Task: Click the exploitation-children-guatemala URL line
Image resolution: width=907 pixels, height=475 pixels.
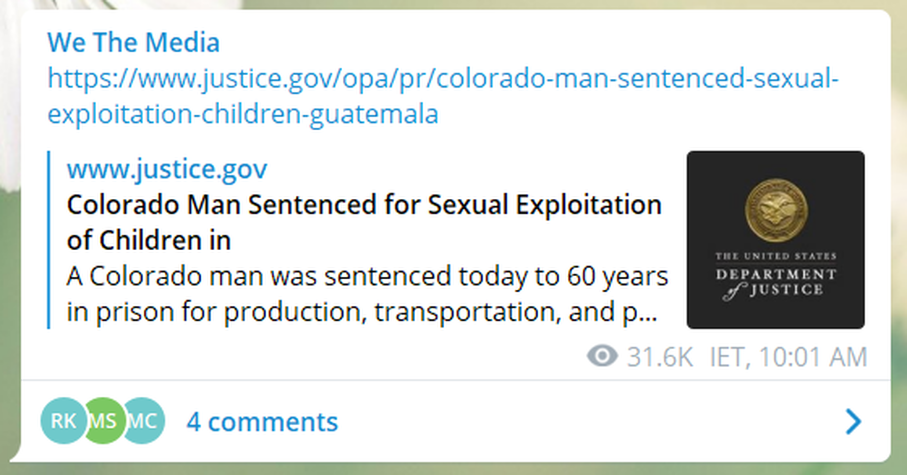Action: click(243, 114)
